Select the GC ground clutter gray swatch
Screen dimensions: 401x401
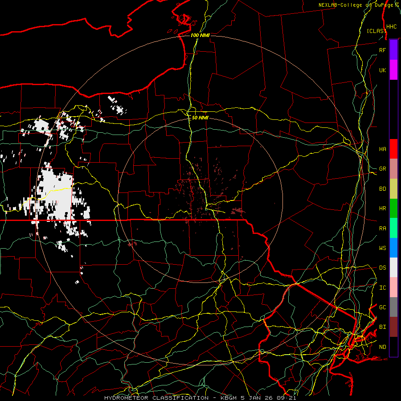393,307
